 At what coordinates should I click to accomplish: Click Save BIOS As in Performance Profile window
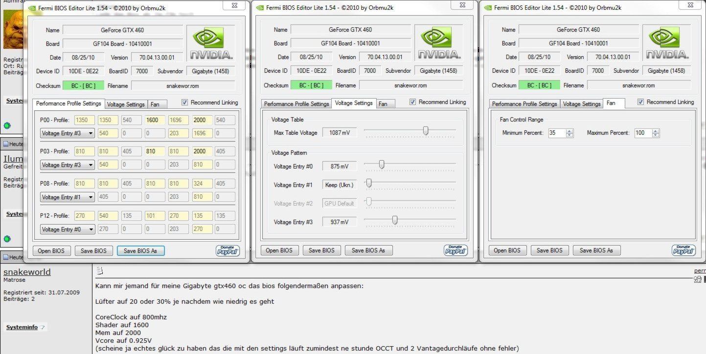140,251
